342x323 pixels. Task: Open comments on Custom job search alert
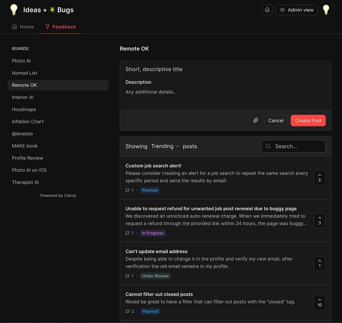coord(130,190)
